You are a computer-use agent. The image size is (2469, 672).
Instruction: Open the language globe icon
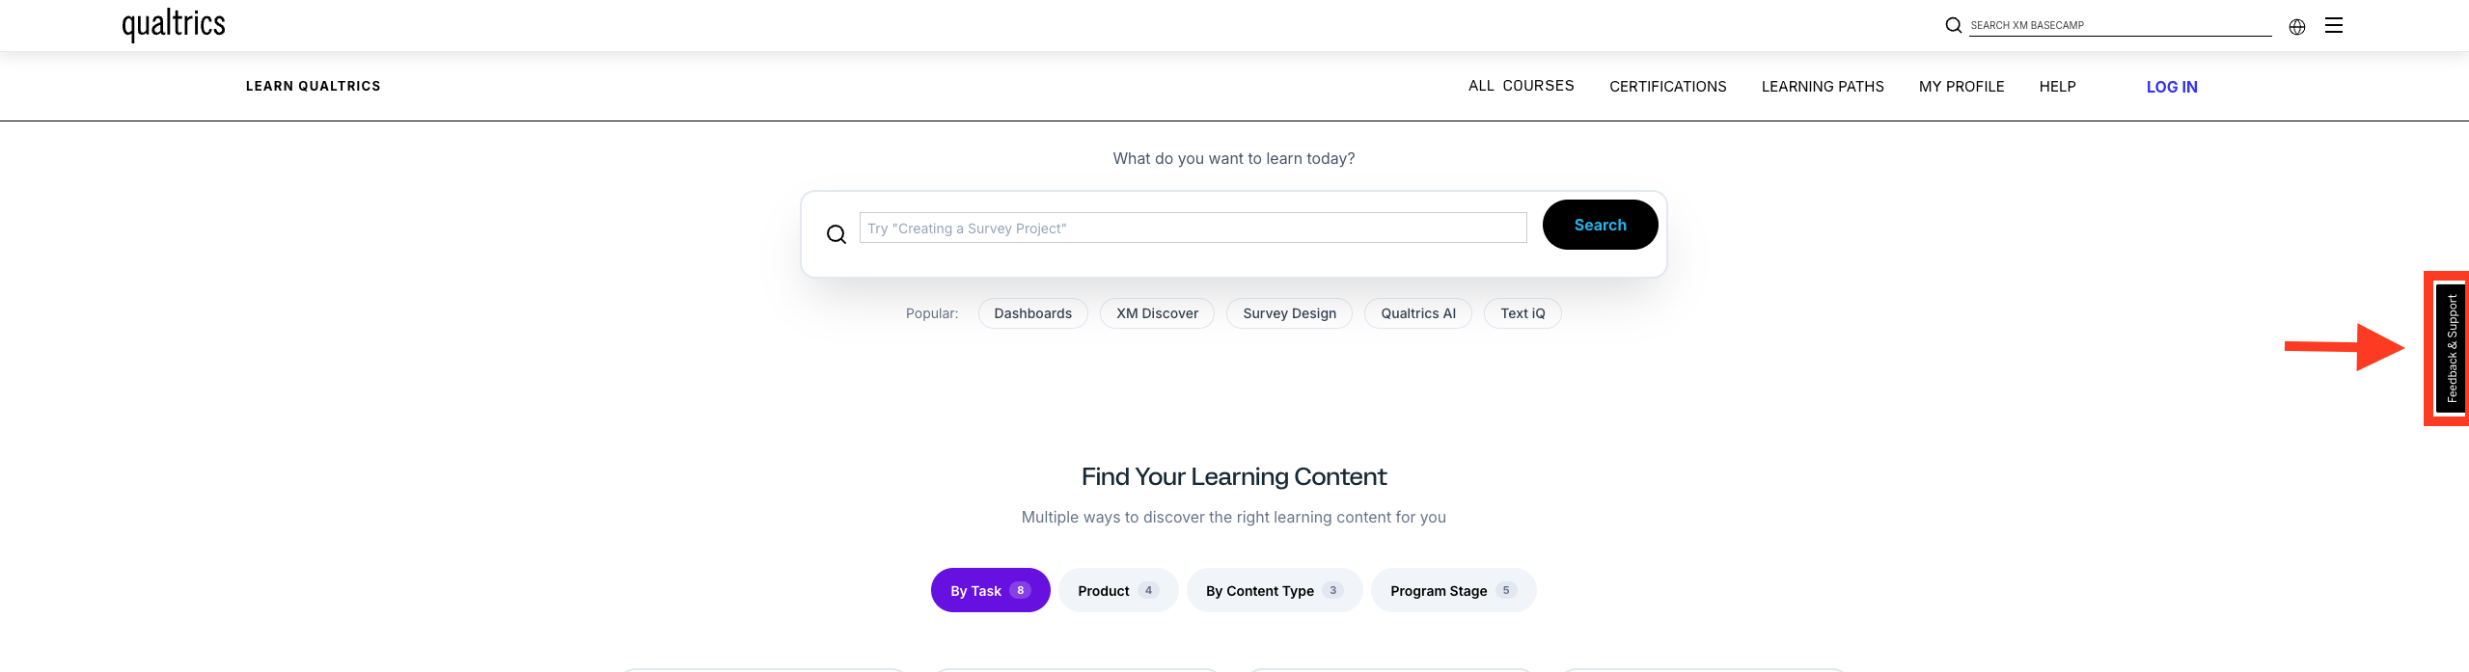pos(2297,26)
